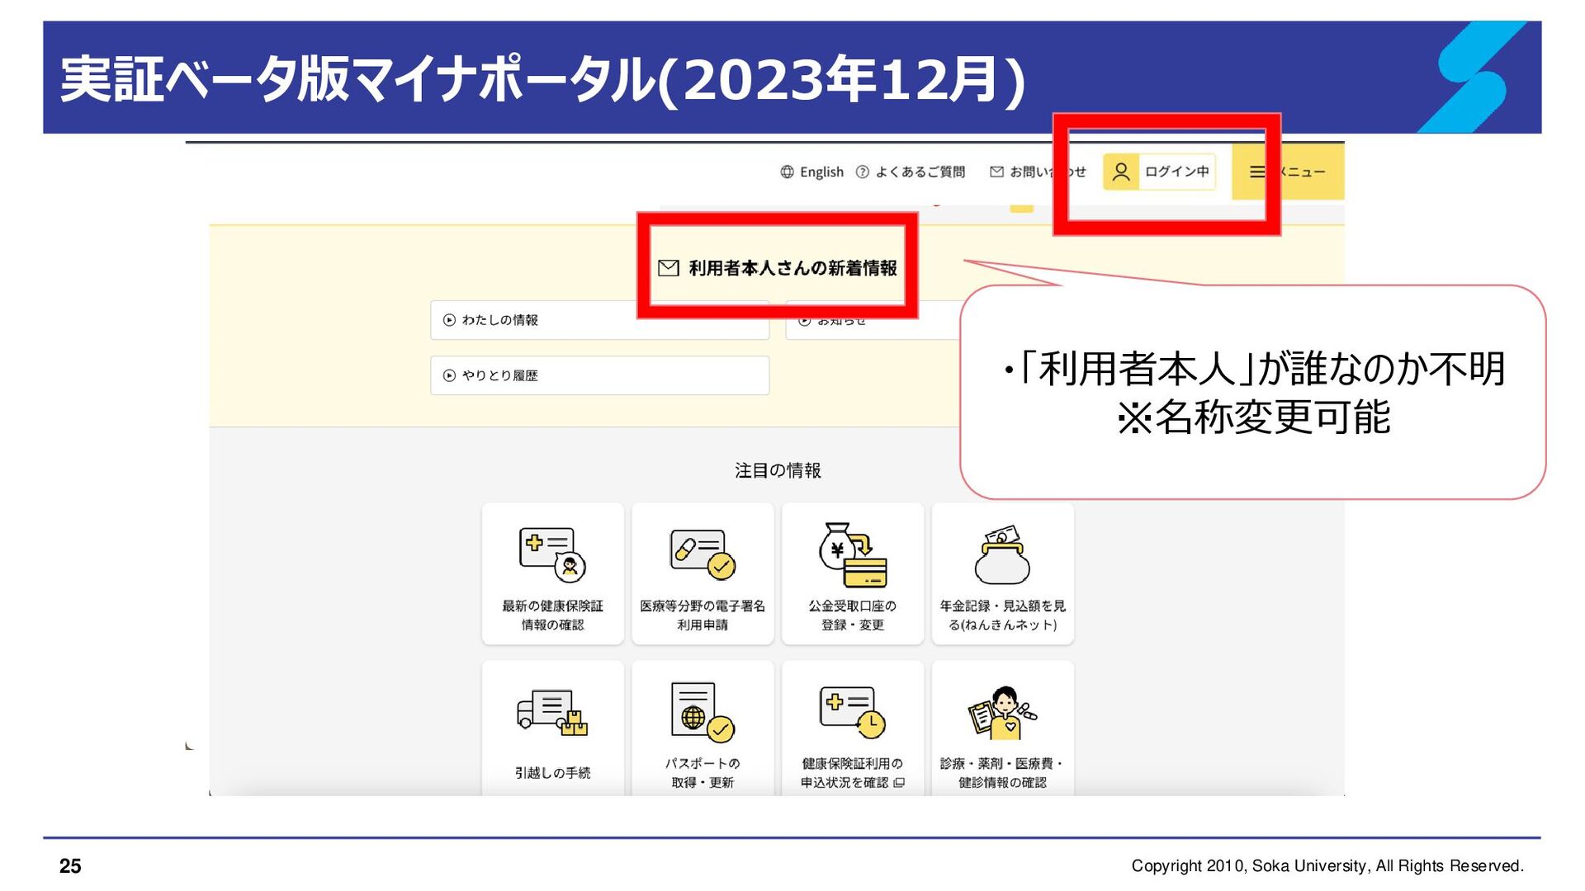Click the arrow icon beside やりとり履歴
The width and height of the screenshot is (1585, 891).
pos(449,375)
